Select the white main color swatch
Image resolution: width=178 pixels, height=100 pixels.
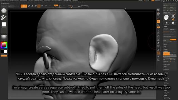pyautogui.click(x=6, y=52)
